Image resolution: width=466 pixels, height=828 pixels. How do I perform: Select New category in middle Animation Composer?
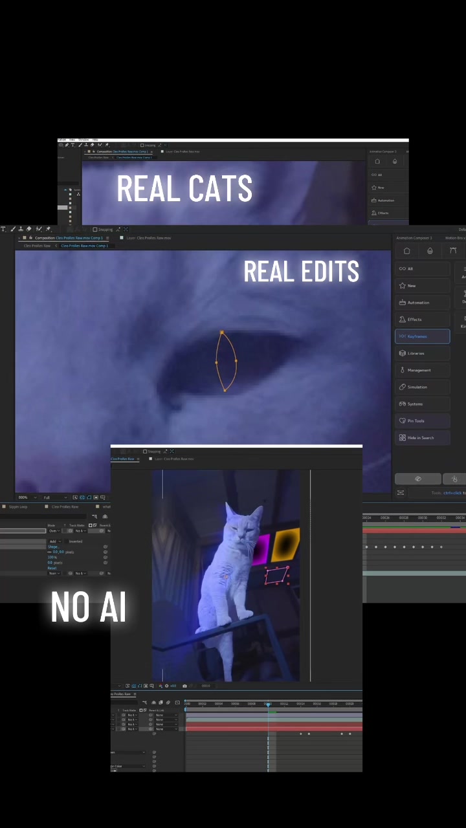point(422,285)
